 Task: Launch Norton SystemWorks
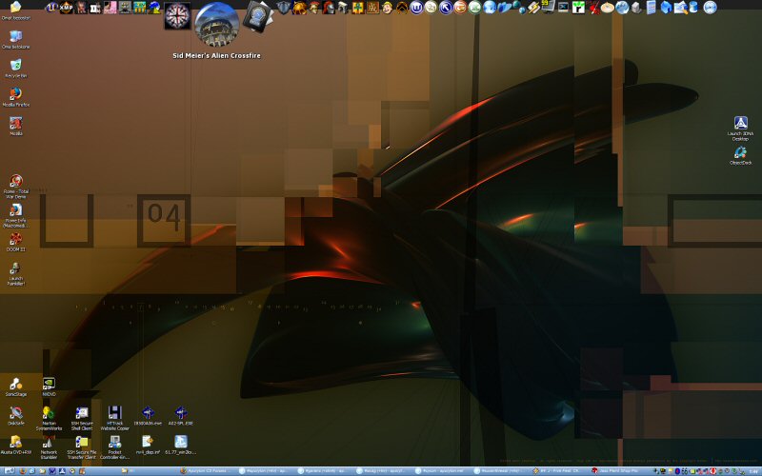tap(49, 413)
